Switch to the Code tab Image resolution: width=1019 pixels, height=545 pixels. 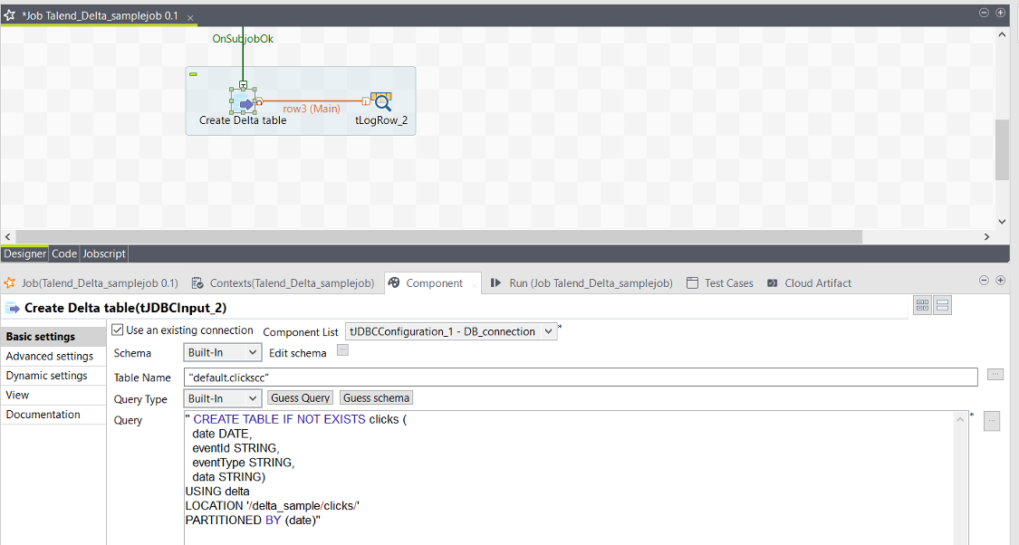(x=64, y=253)
